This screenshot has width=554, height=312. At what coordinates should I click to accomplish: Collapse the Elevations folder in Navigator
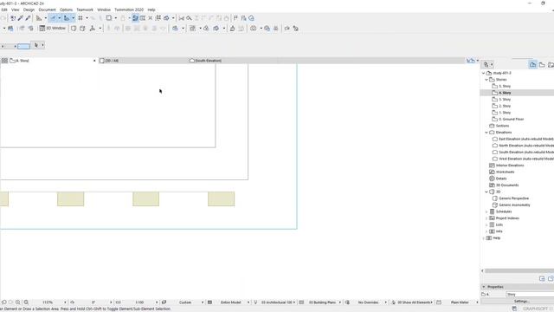pyautogui.click(x=486, y=133)
